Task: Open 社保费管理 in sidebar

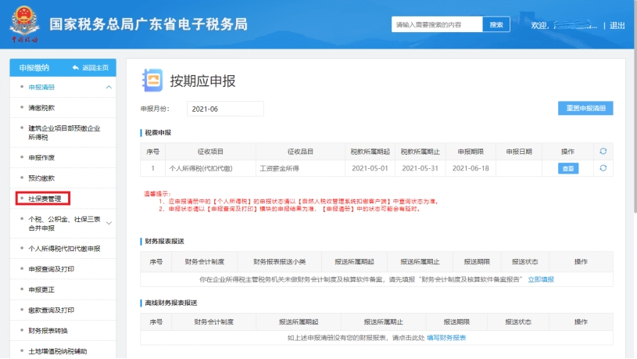Action: [45, 199]
